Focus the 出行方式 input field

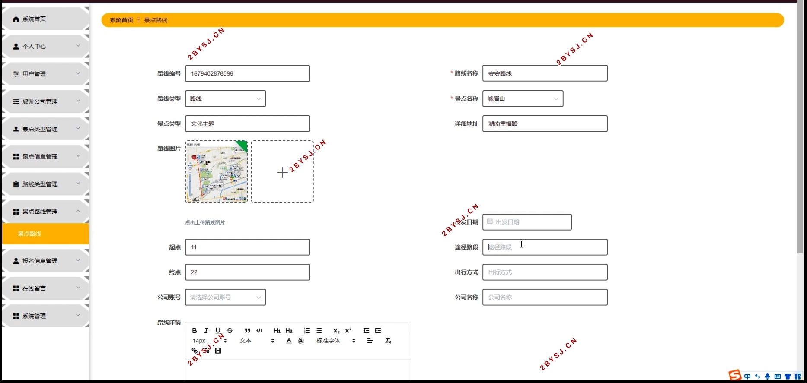tap(545, 272)
